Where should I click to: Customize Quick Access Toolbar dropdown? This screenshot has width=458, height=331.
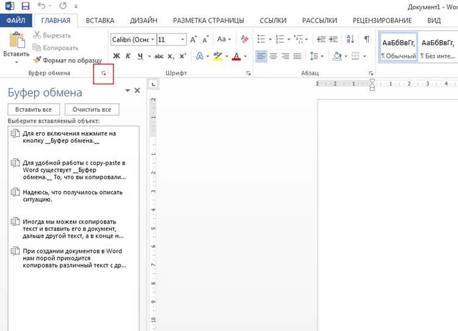pos(76,6)
